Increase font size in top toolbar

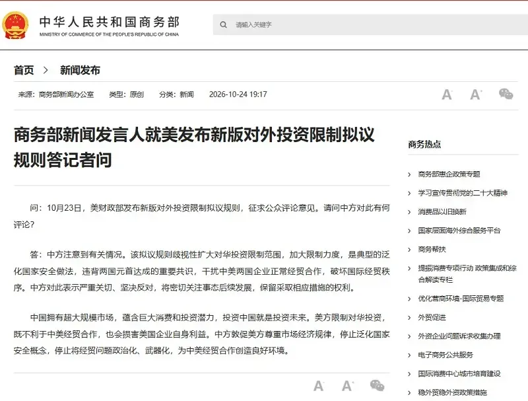tap(476, 94)
